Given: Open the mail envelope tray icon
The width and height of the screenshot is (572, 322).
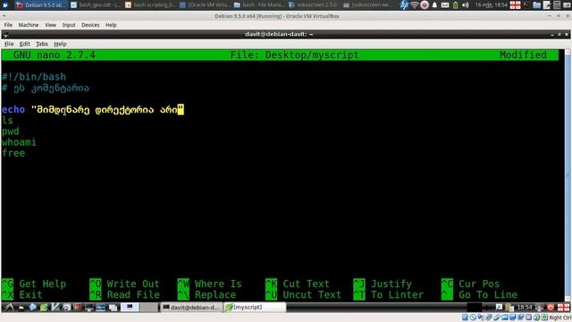Looking at the screenshot, I should pos(445,5).
